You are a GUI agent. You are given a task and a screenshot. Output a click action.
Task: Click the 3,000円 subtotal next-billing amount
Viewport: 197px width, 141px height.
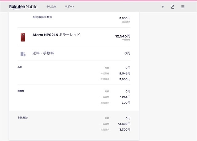[125, 79]
